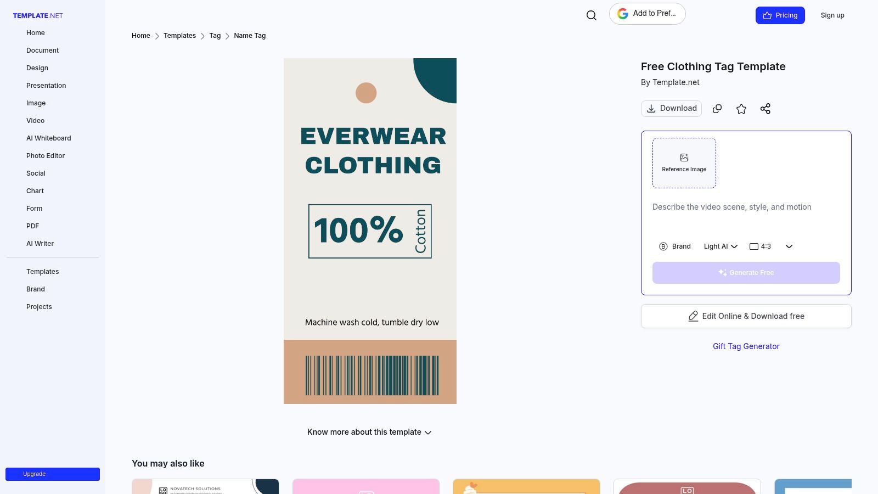Click the Template.net logo
The width and height of the screenshot is (878, 494).
tap(38, 16)
